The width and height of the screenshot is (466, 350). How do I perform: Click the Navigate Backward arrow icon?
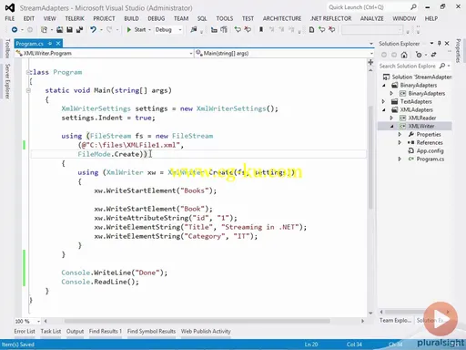[x=15, y=29]
